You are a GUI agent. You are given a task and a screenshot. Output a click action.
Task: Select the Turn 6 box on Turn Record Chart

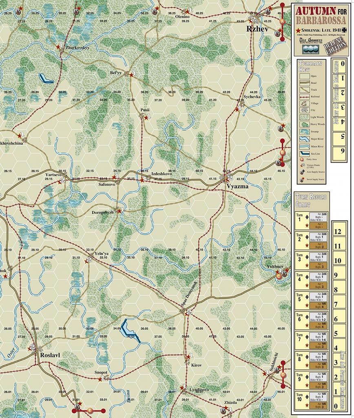pyautogui.click(x=312, y=321)
